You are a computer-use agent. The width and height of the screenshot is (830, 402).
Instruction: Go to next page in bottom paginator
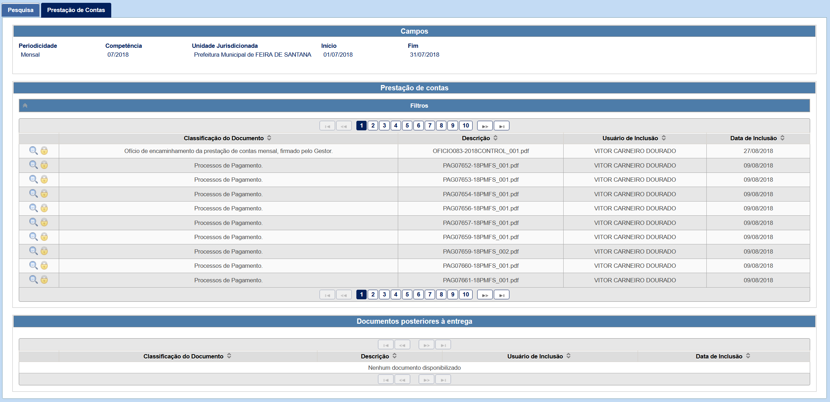pos(485,295)
